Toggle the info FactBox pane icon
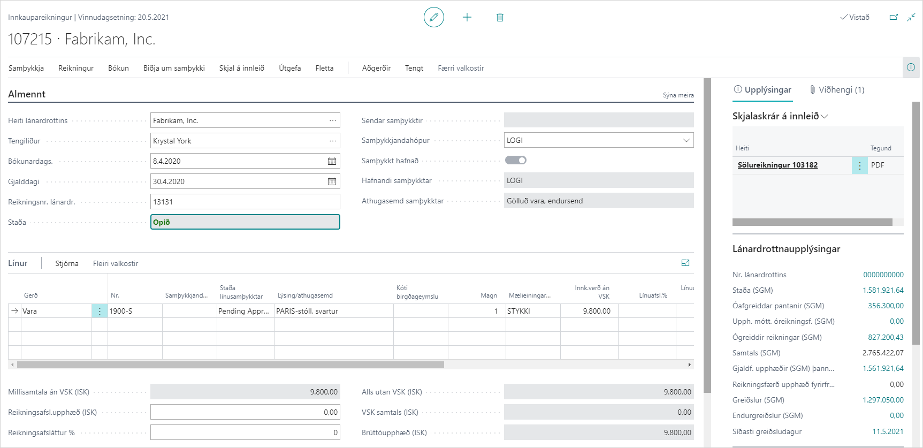The width and height of the screenshot is (923, 448). click(911, 67)
